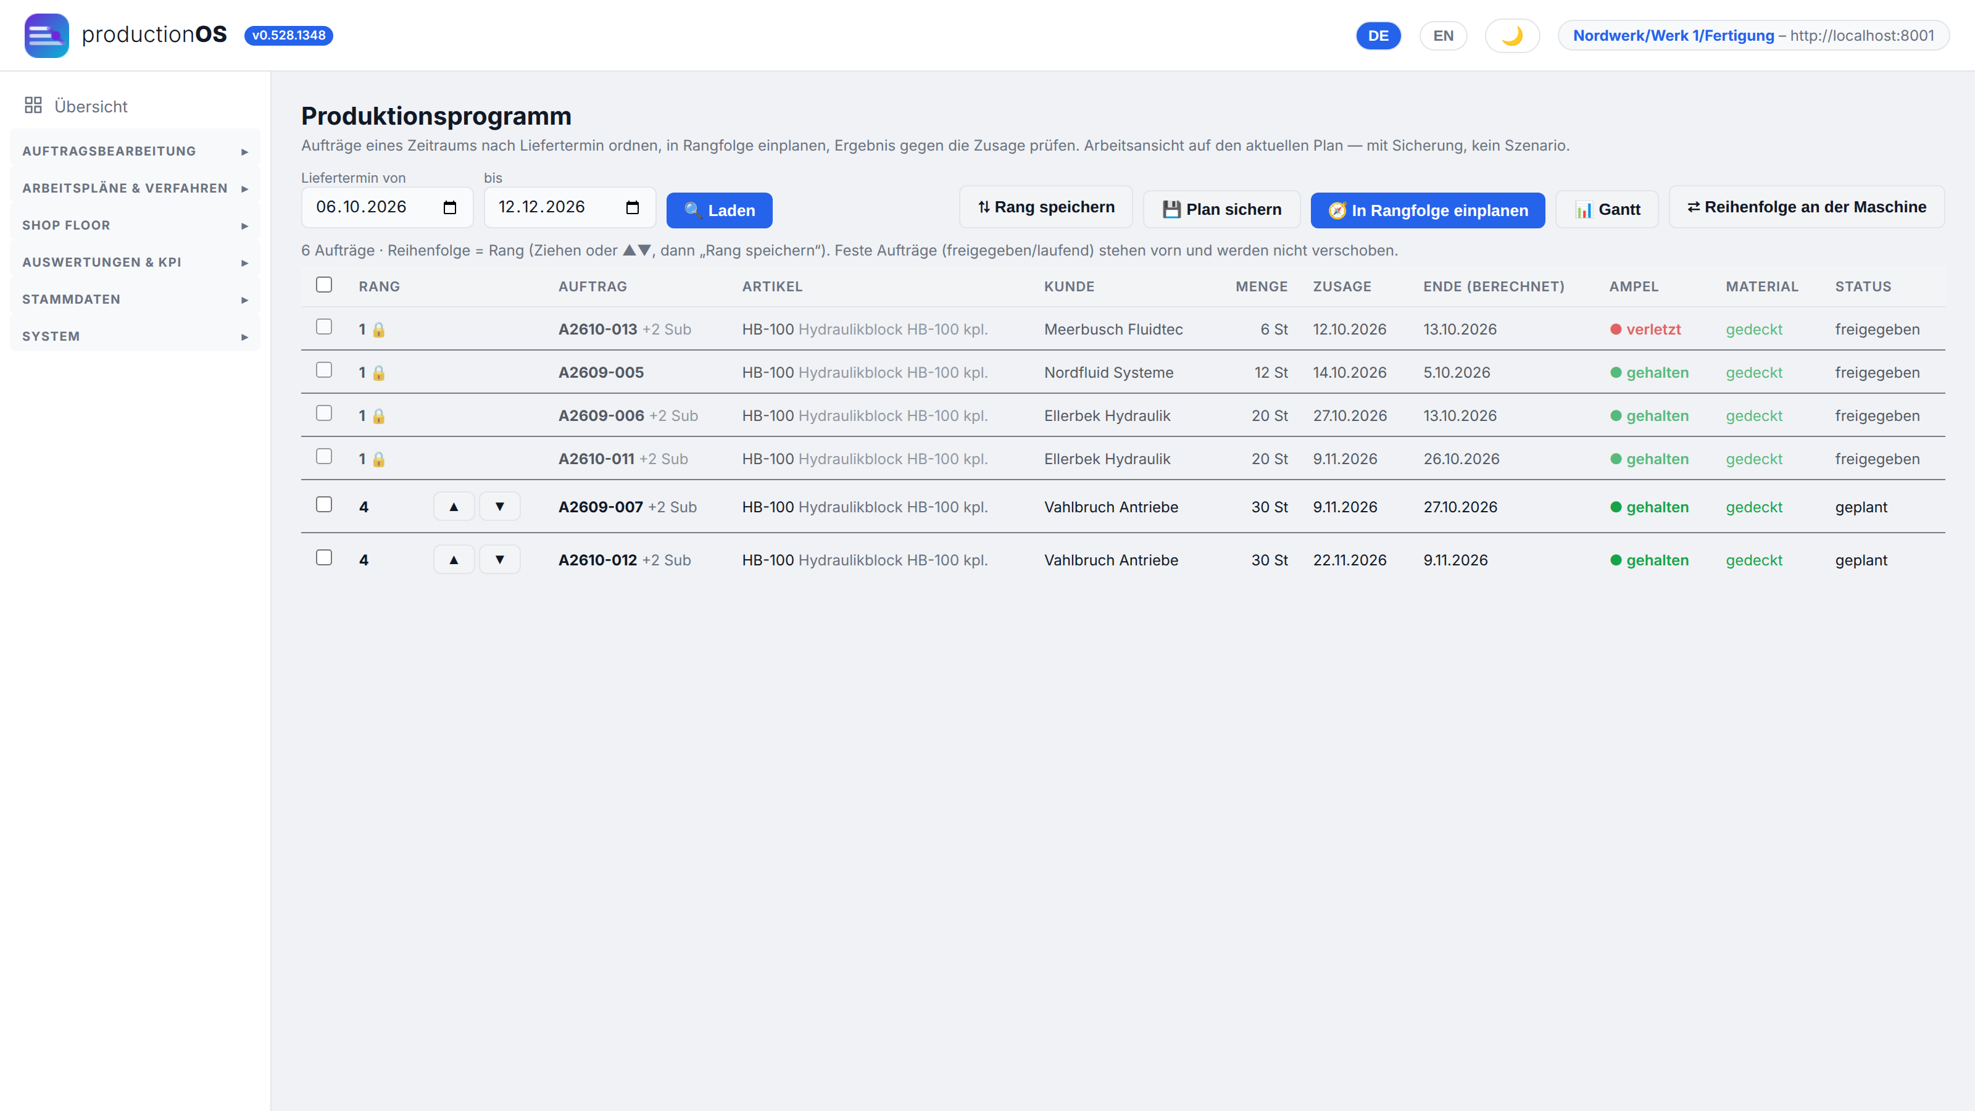
Task: Select checkbox for order A2610-011
Action: point(324,456)
